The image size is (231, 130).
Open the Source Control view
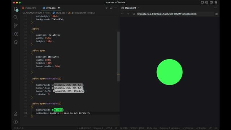[x=16, y=26]
